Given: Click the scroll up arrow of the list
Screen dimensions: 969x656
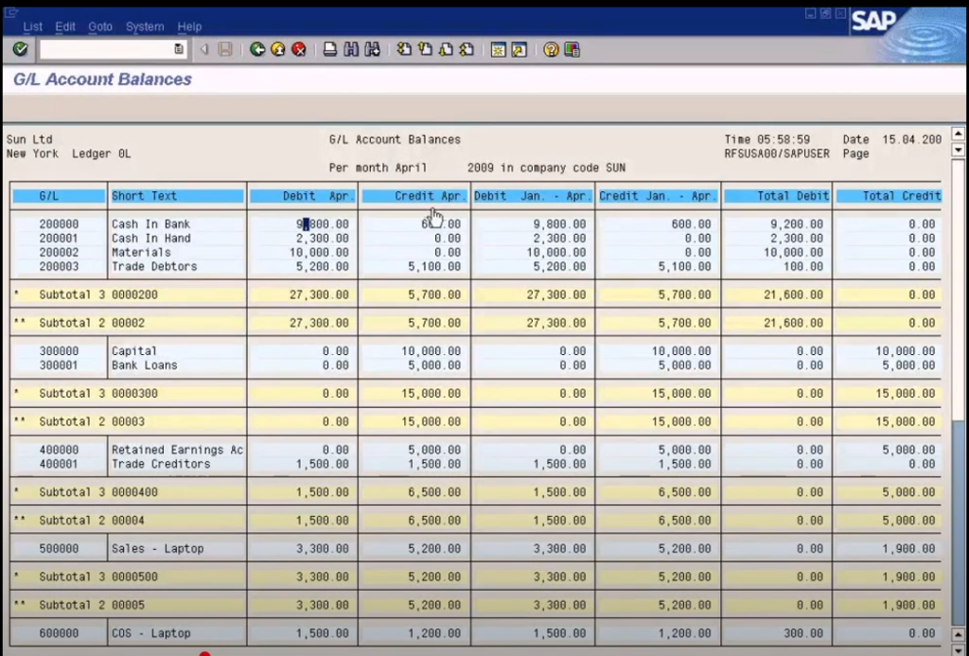Looking at the screenshot, I should coord(959,134).
